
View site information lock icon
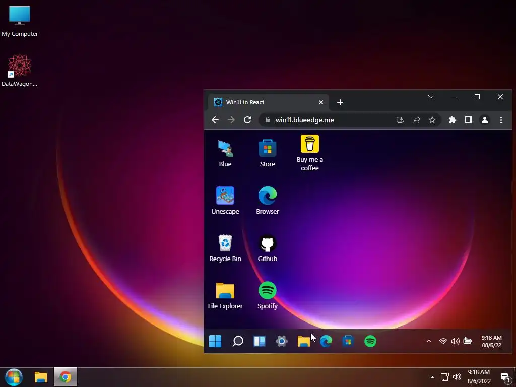[268, 120]
